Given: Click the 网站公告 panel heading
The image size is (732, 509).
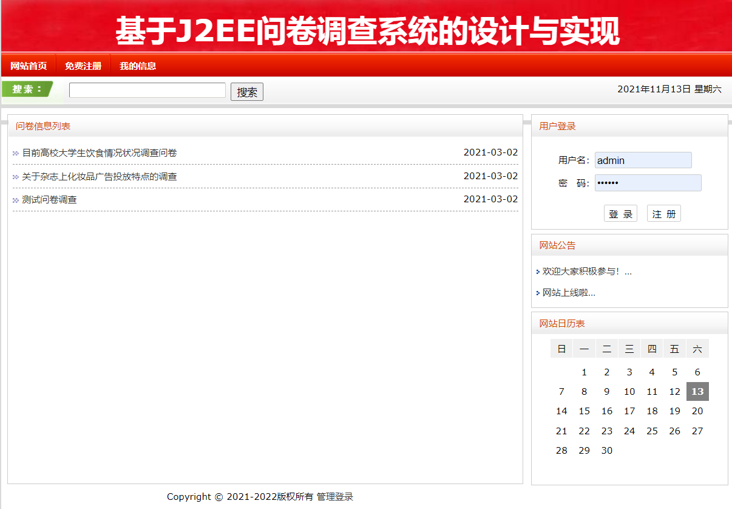Looking at the screenshot, I should (x=557, y=245).
